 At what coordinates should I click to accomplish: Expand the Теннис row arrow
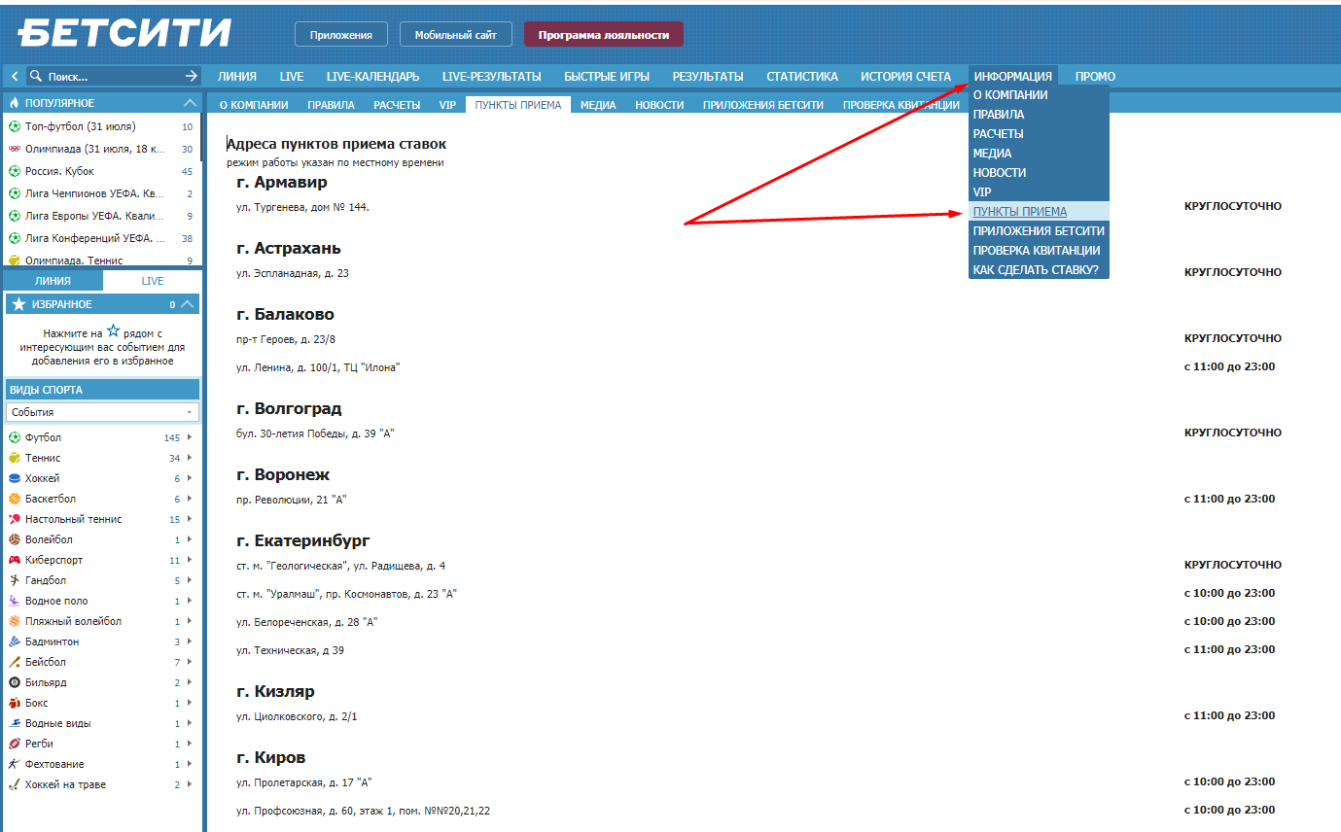pos(190,458)
